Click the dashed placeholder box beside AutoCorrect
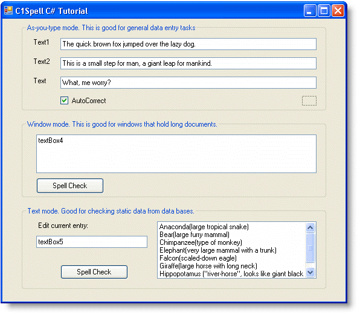The image size is (357, 313). pyautogui.click(x=309, y=101)
